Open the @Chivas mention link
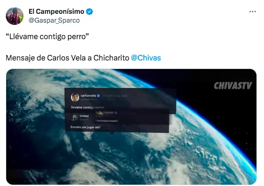Image resolution: width=264 pixels, height=186 pixels. (146, 58)
